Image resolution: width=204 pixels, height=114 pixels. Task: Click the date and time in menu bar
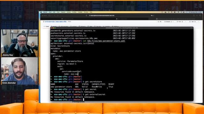click(x=195, y=12)
